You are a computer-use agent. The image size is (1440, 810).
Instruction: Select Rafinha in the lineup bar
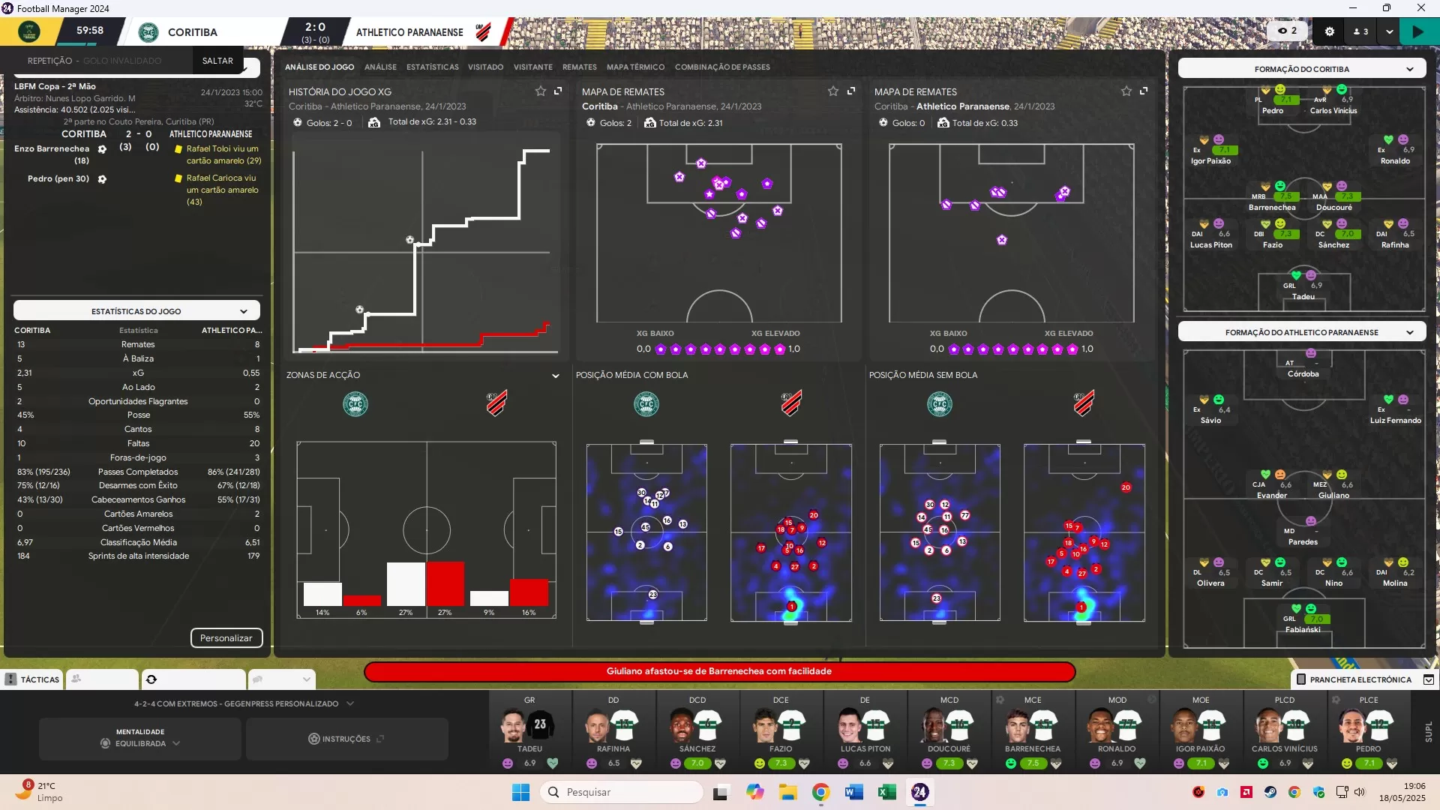tap(613, 731)
